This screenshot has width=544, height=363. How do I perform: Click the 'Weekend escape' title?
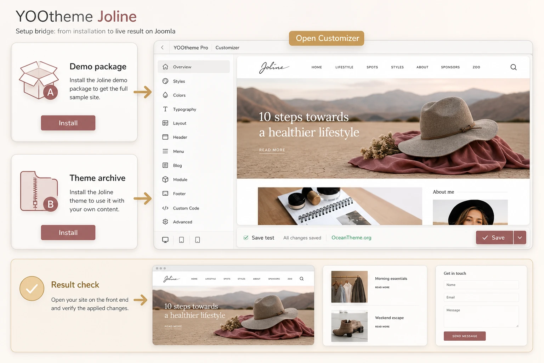(x=389, y=318)
